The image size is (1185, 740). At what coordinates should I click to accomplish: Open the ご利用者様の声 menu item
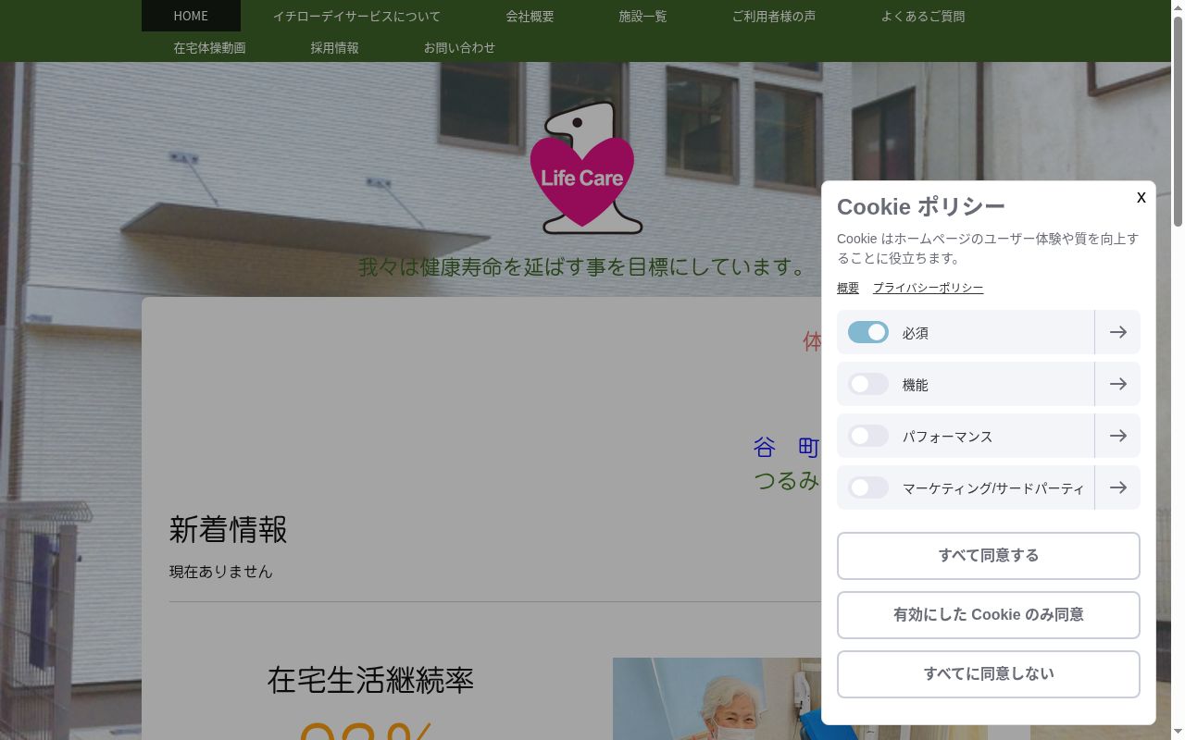pos(774,16)
